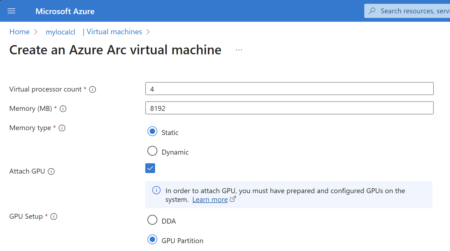Uncheck the Attach GPU checkbox
Image resolution: width=450 pixels, height=251 pixels.
coord(150,168)
